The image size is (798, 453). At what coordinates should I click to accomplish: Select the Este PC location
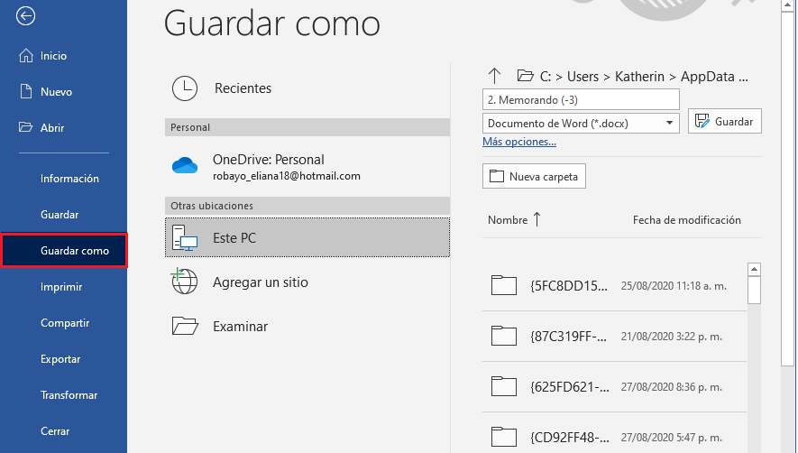click(x=307, y=237)
